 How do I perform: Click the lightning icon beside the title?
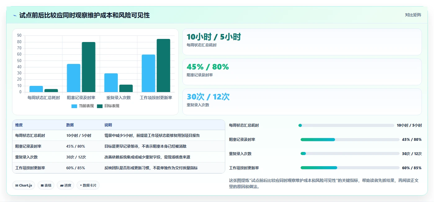coord(15,15)
